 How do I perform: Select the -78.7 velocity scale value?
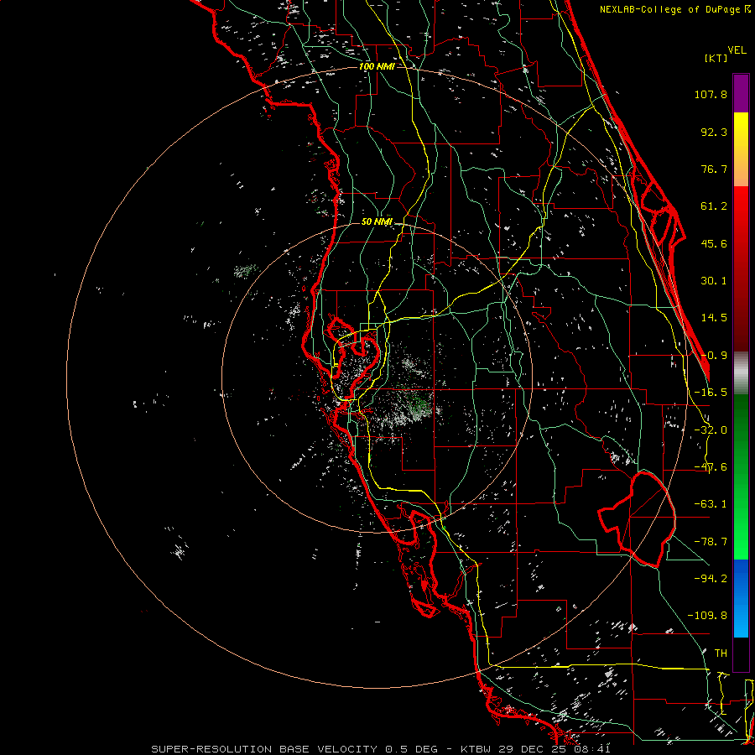point(711,542)
